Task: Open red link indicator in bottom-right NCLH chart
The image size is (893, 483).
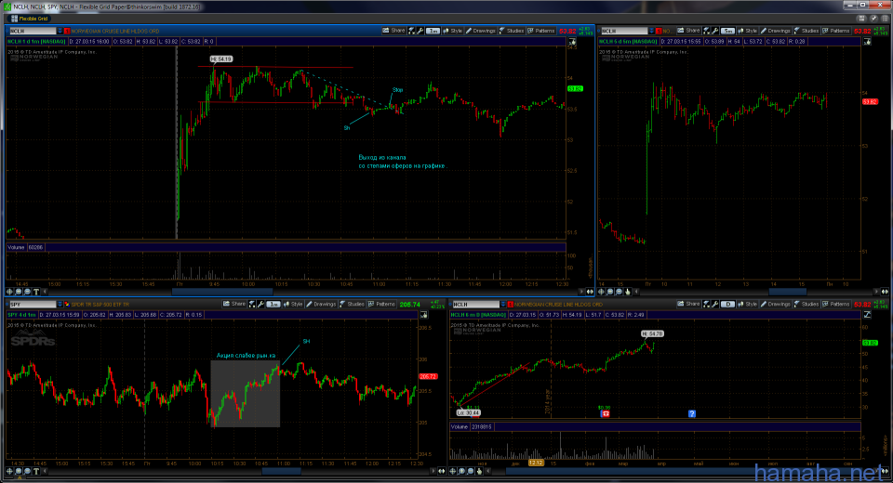Action: pyautogui.click(x=511, y=305)
